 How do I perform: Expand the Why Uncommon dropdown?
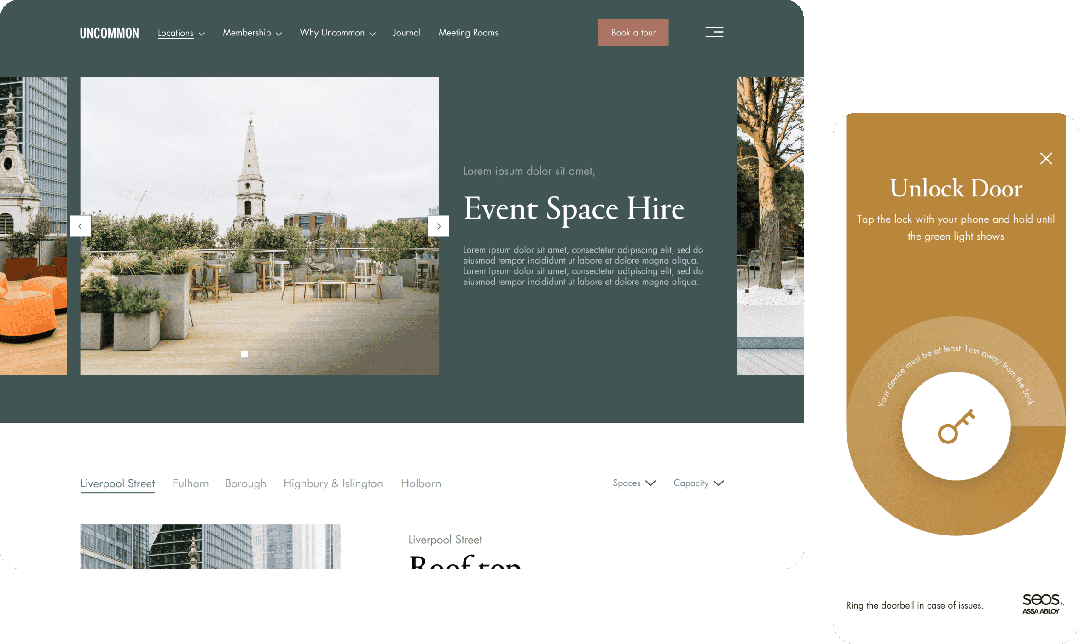(x=337, y=33)
